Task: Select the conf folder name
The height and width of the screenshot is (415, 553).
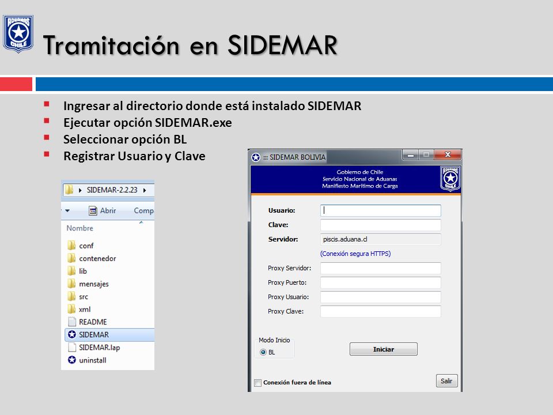Action: tap(86, 246)
